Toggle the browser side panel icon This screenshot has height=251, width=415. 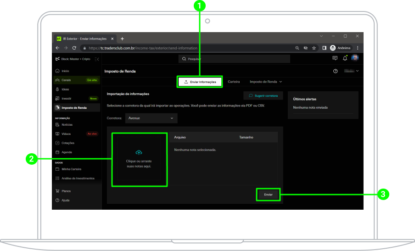pos(324,48)
